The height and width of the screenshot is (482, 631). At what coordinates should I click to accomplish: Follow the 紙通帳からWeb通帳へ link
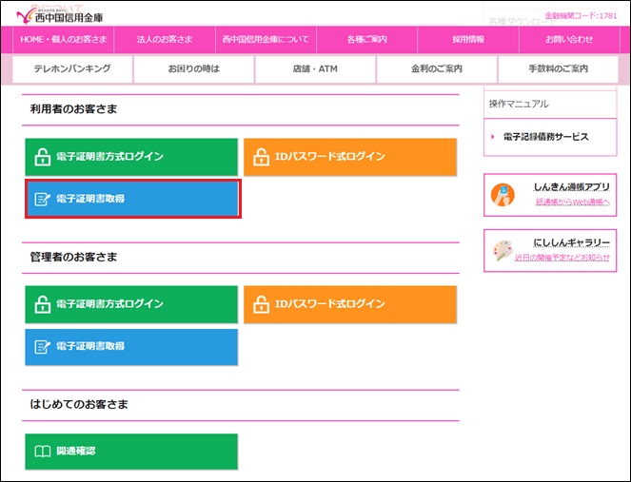(x=571, y=202)
